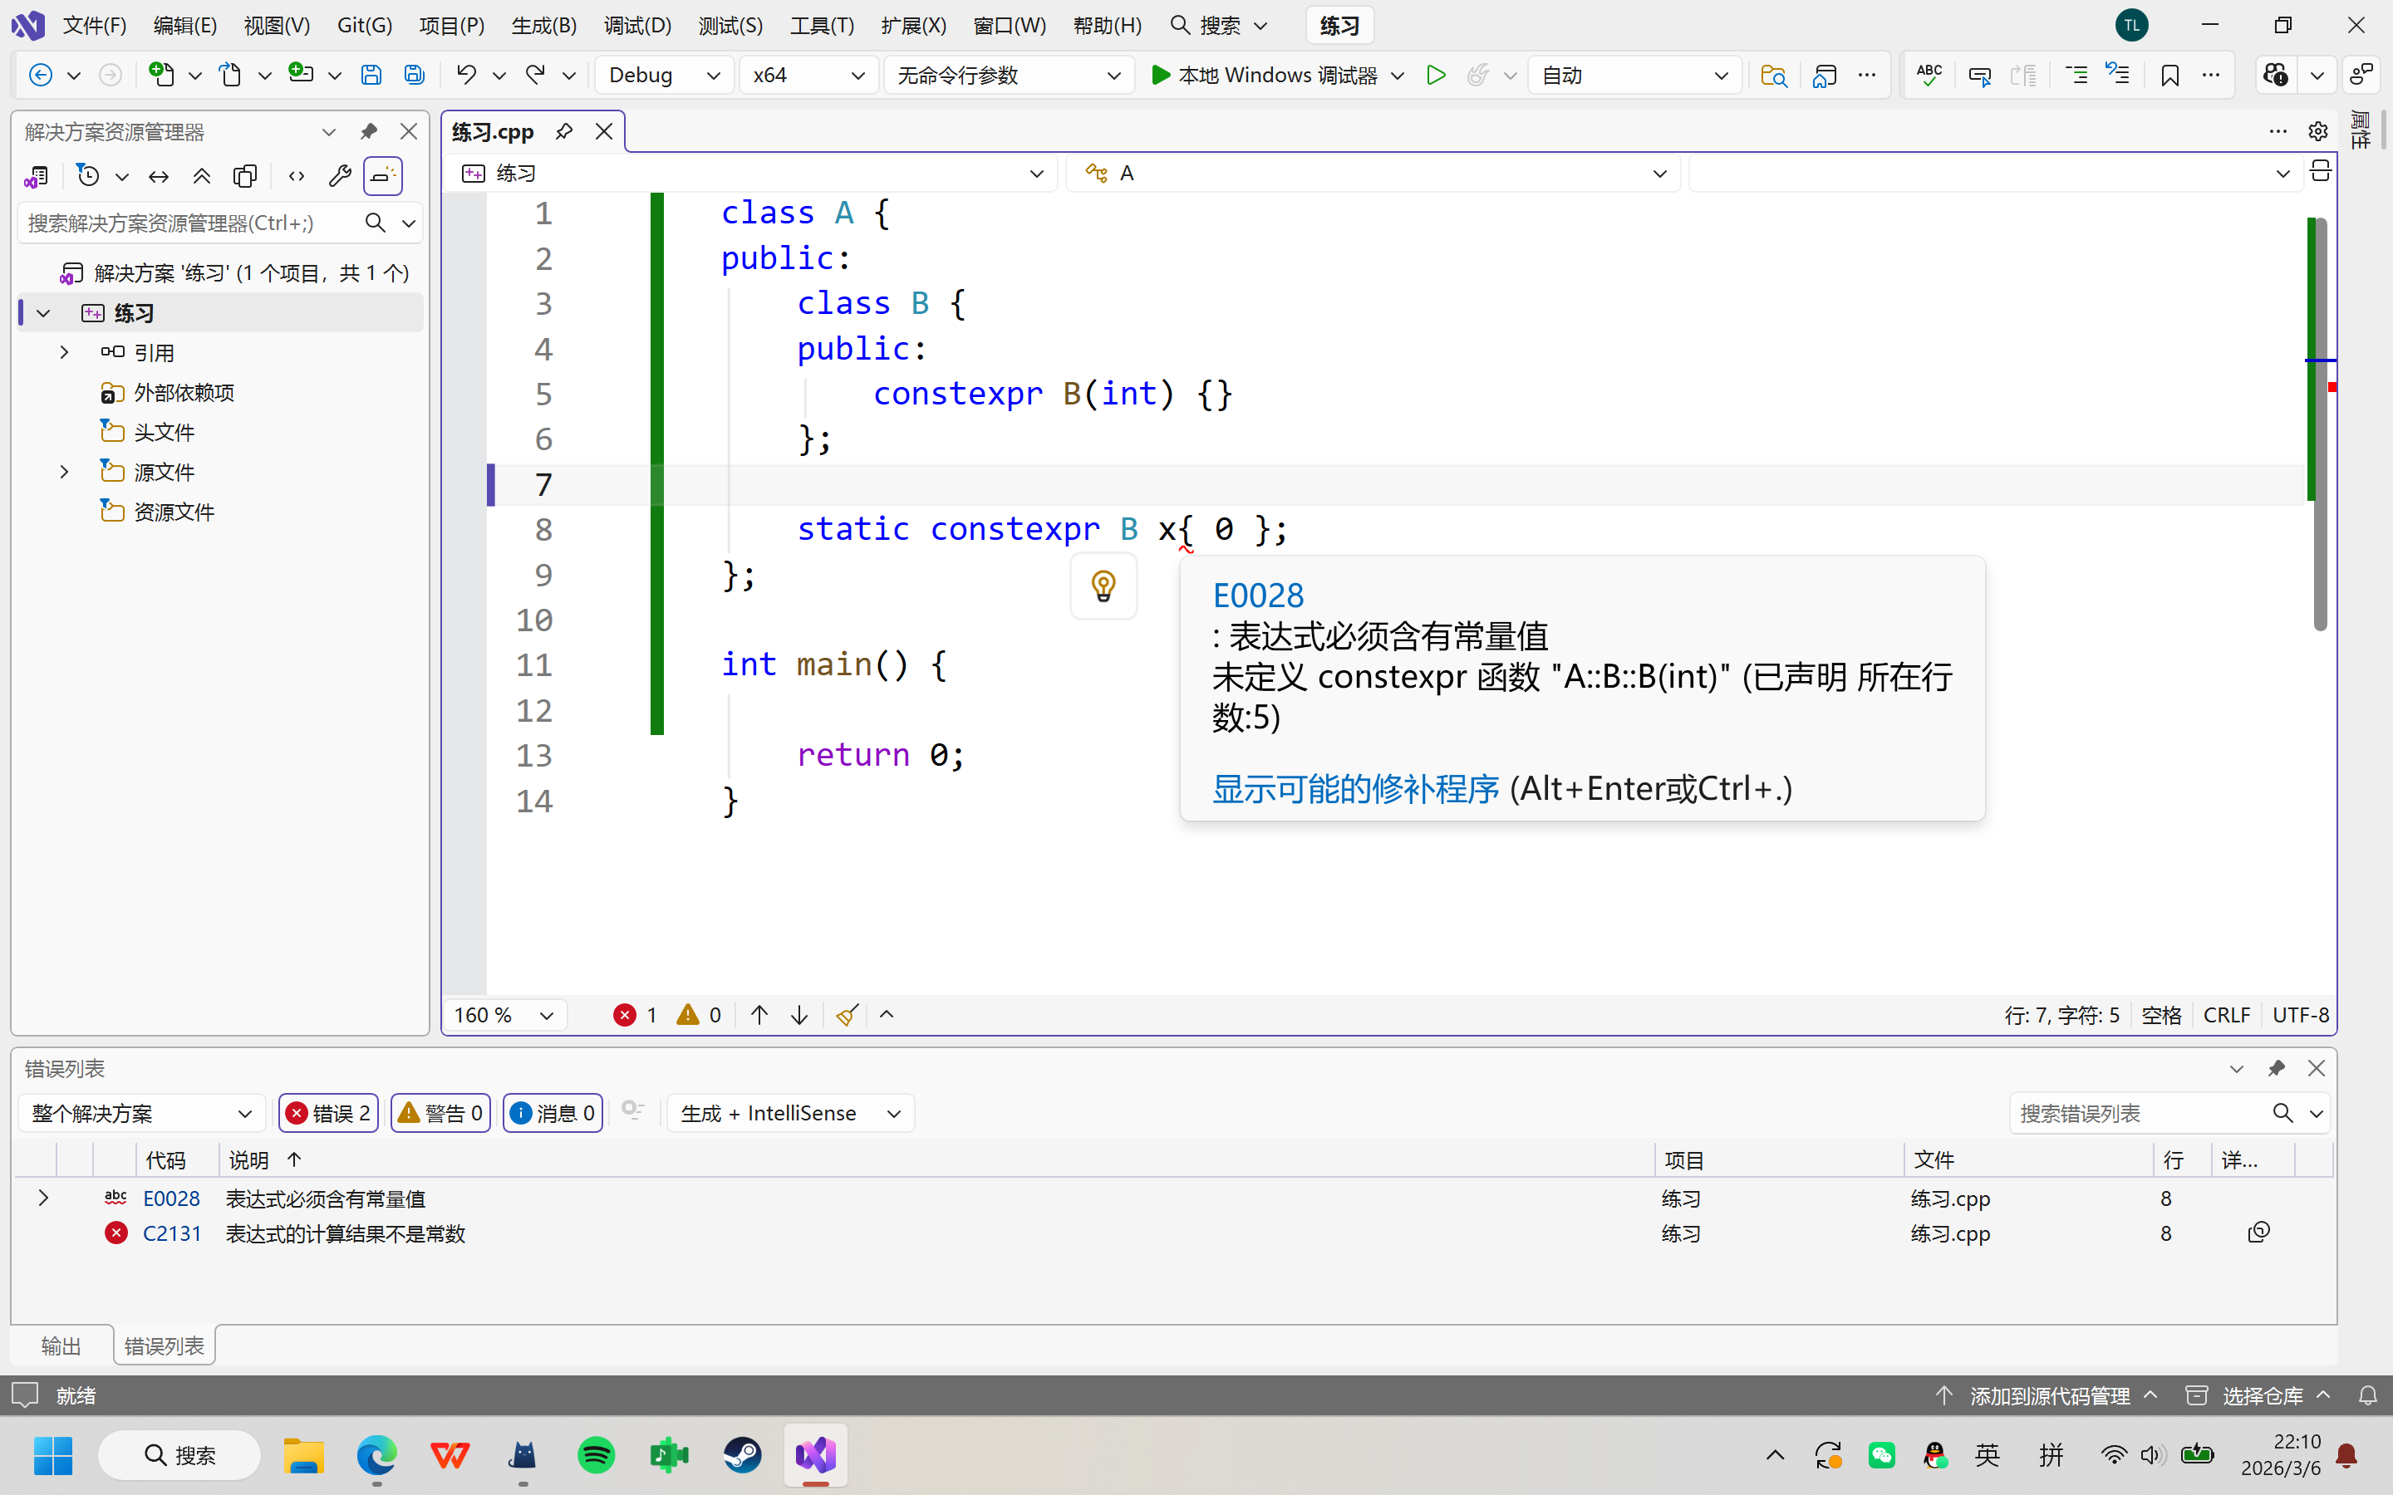Open the 160 % zoom level dropdown

[x=504, y=1014]
